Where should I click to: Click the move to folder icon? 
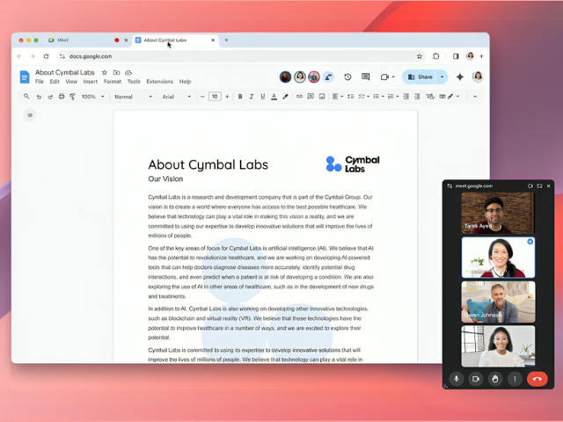point(116,72)
